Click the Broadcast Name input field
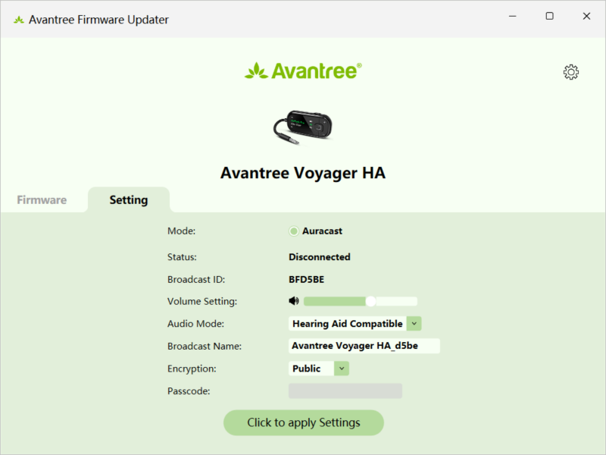 tap(364, 346)
